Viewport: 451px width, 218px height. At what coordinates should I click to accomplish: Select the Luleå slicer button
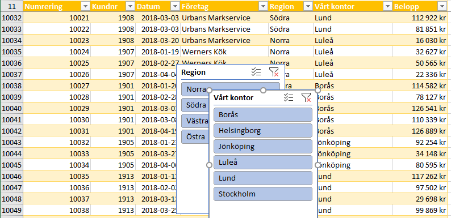click(263, 163)
